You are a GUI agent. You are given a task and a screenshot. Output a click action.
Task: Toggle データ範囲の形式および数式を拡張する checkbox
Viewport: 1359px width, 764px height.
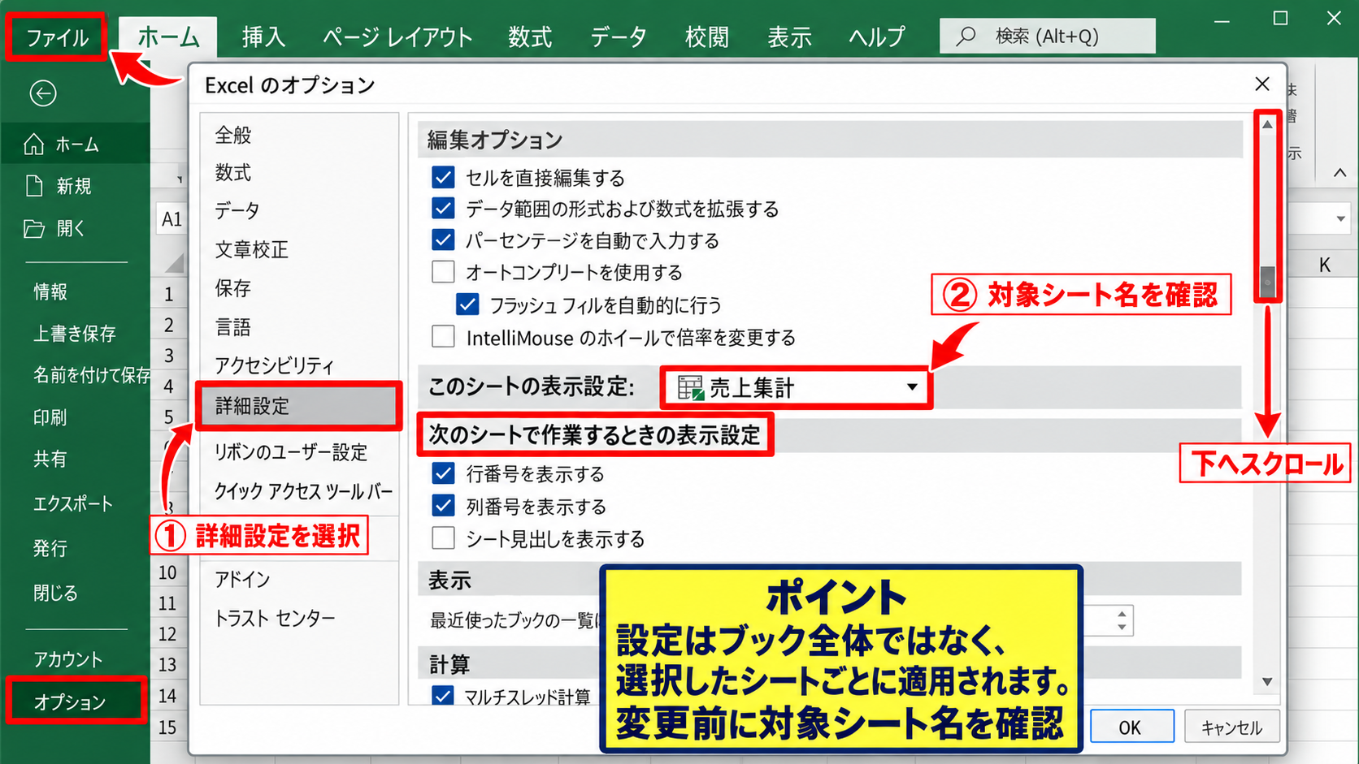click(x=443, y=209)
